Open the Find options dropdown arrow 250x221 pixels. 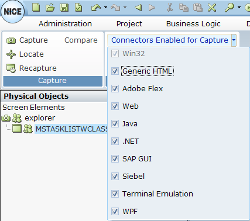[239, 8]
